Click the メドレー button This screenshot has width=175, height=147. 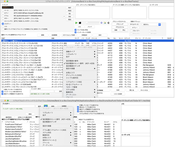(x=135, y=27)
